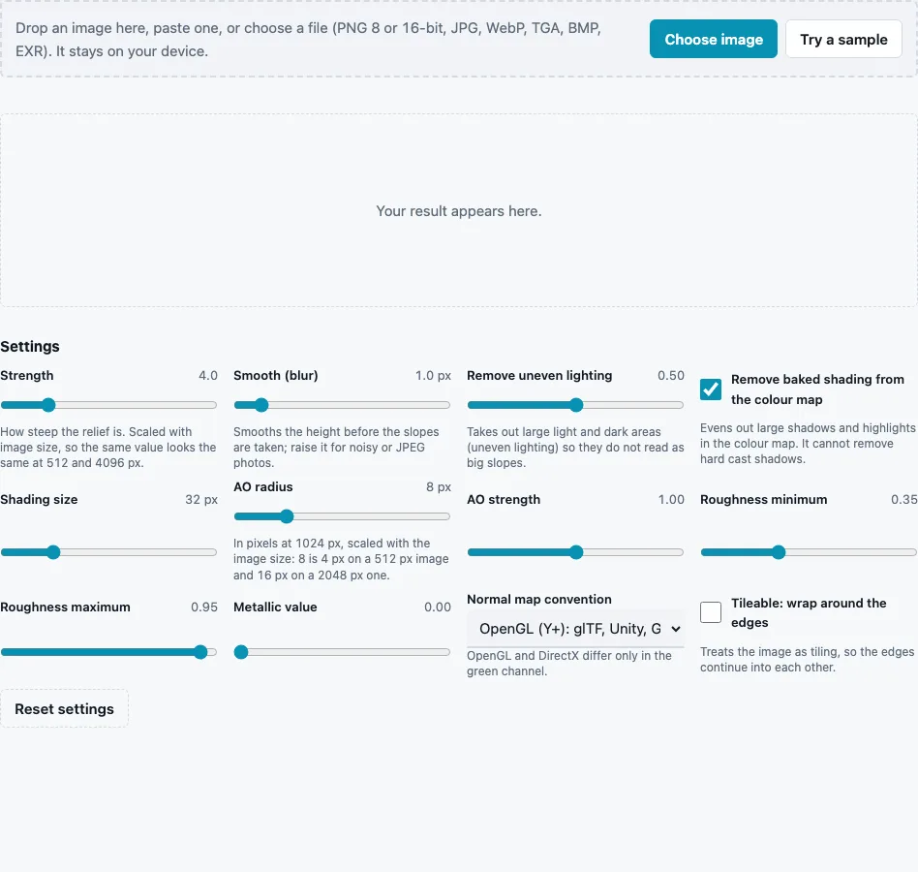
Task: Click the AO radius slider
Action: [342, 516]
